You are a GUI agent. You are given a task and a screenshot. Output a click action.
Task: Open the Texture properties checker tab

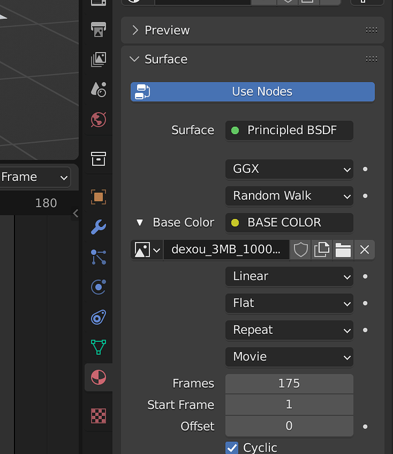pos(99,416)
